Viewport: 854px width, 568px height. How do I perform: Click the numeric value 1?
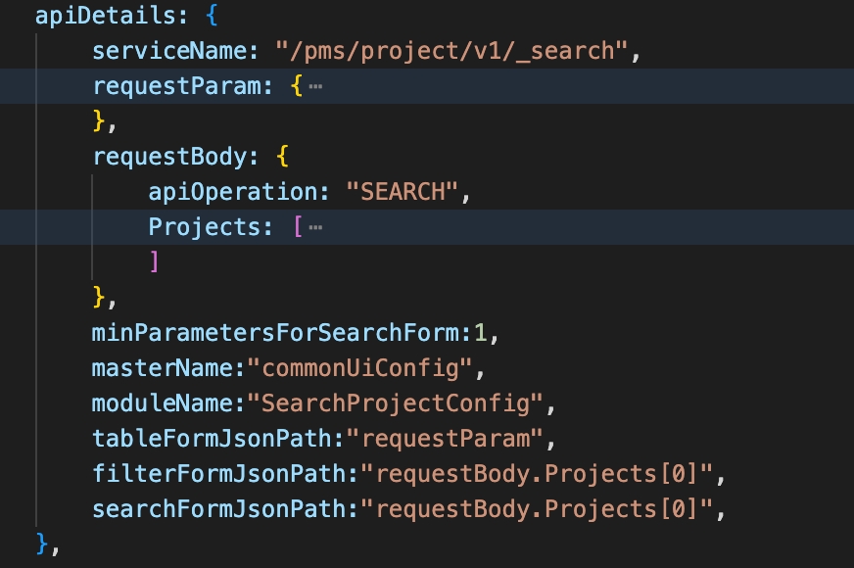tap(480, 333)
